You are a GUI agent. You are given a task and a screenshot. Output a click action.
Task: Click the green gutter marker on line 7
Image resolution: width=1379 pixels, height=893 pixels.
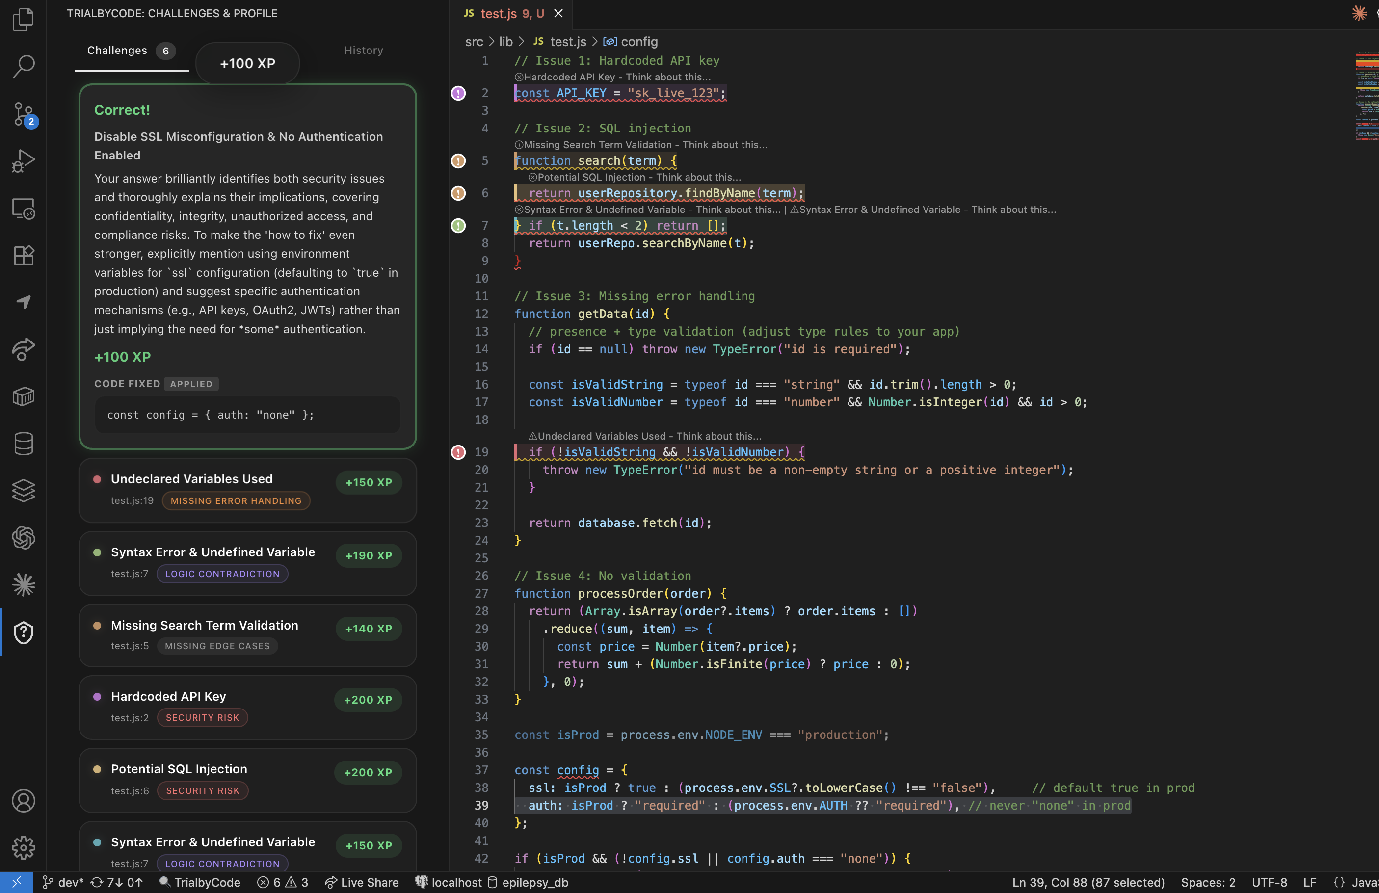pos(458,225)
